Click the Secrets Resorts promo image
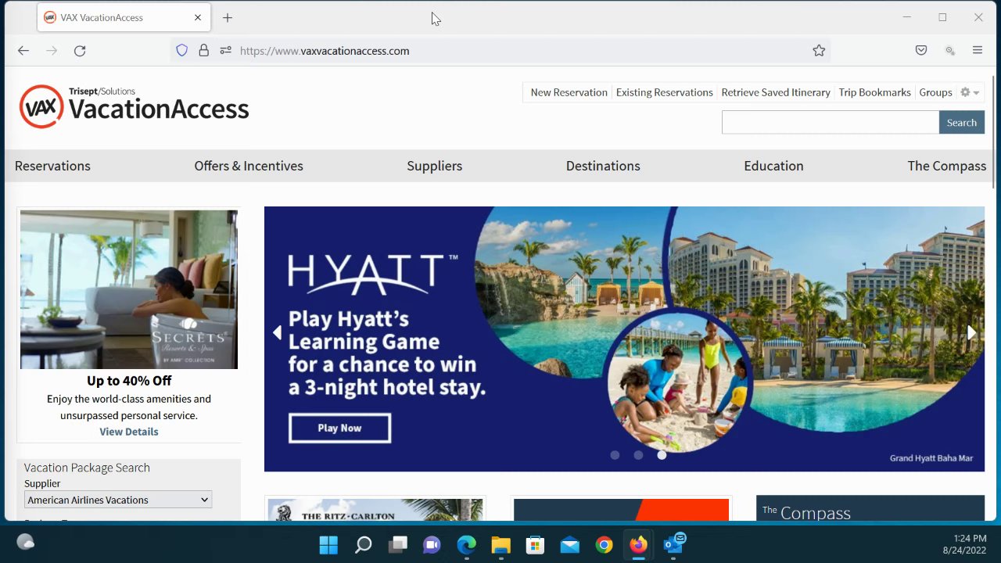1001x563 pixels. tap(129, 289)
